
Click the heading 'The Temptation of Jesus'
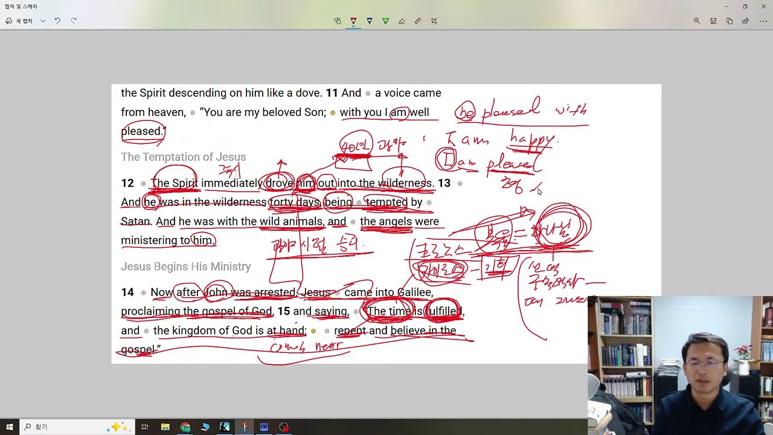tap(183, 157)
